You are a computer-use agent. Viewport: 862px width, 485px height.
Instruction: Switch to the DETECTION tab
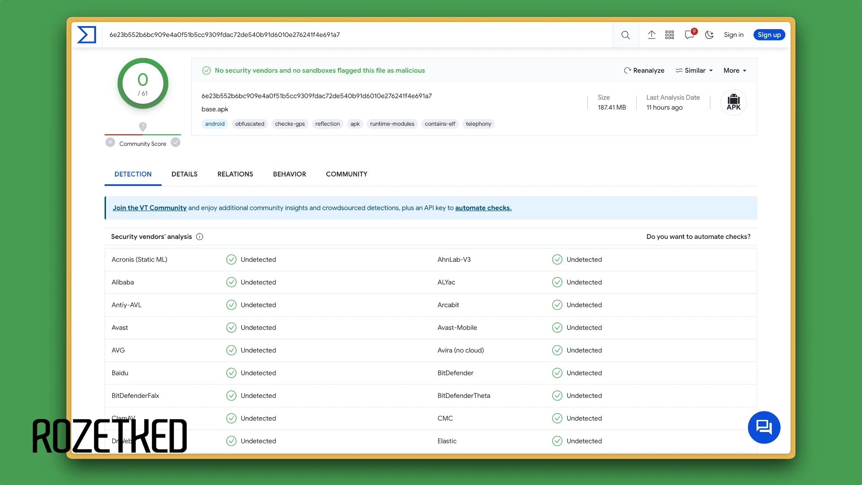[133, 174]
